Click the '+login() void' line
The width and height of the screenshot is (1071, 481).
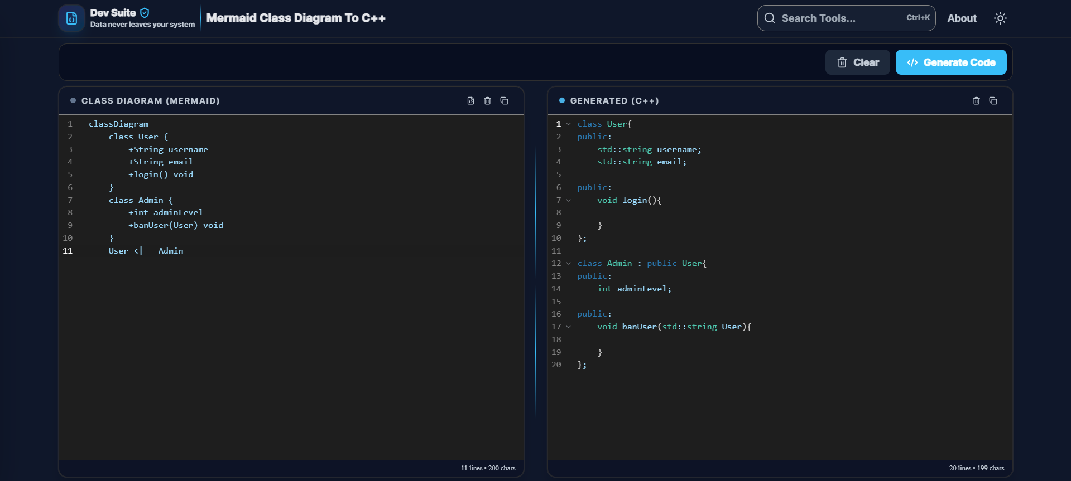coord(161,175)
